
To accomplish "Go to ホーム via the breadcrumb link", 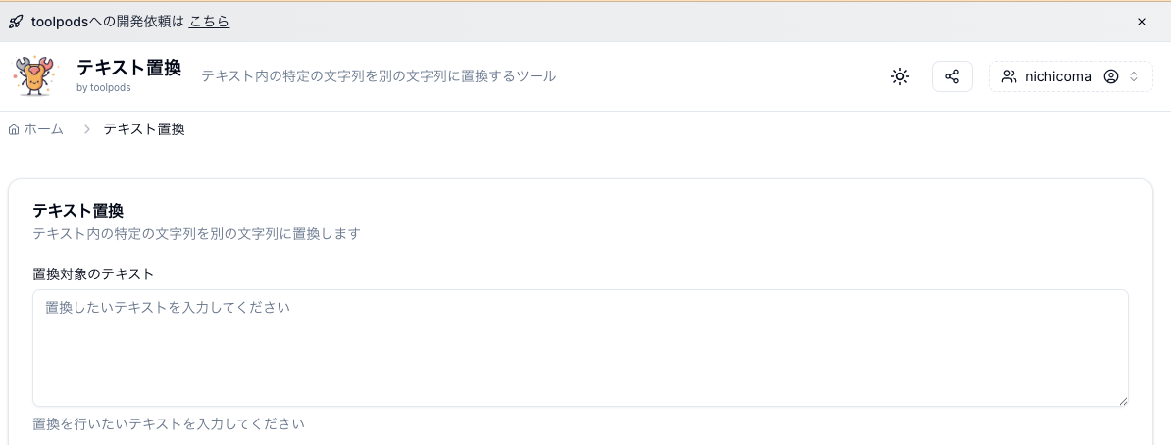I will click(x=43, y=129).
